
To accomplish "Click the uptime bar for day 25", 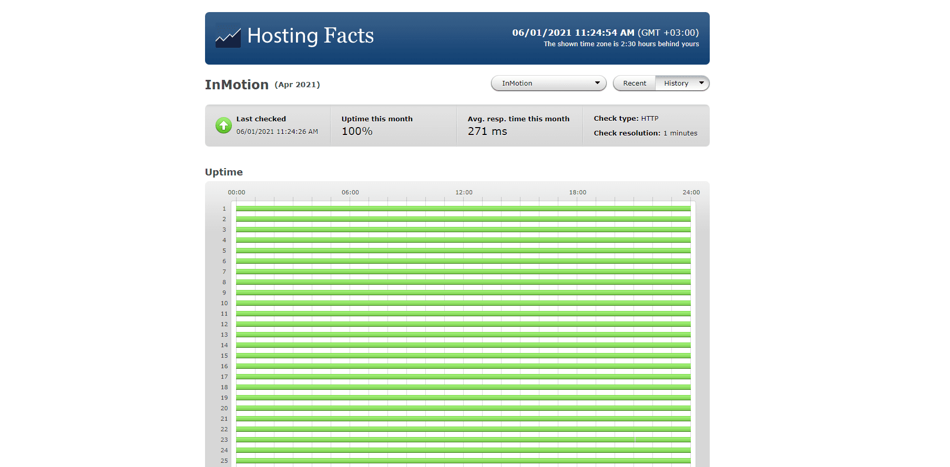I will (x=463, y=461).
